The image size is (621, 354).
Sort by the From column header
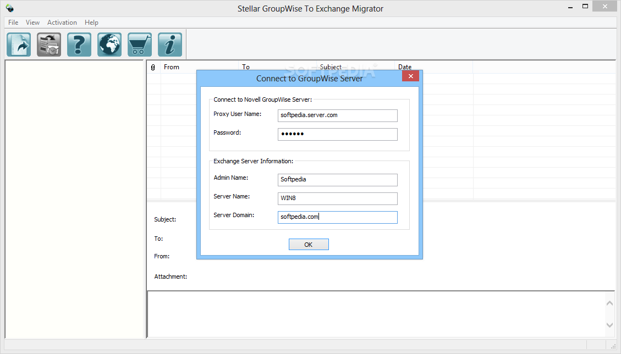click(200, 67)
